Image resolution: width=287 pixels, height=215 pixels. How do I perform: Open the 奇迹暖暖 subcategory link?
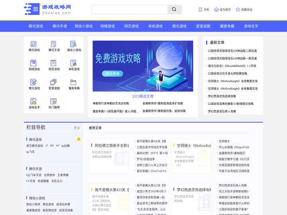pyautogui.click(x=43, y=181)
